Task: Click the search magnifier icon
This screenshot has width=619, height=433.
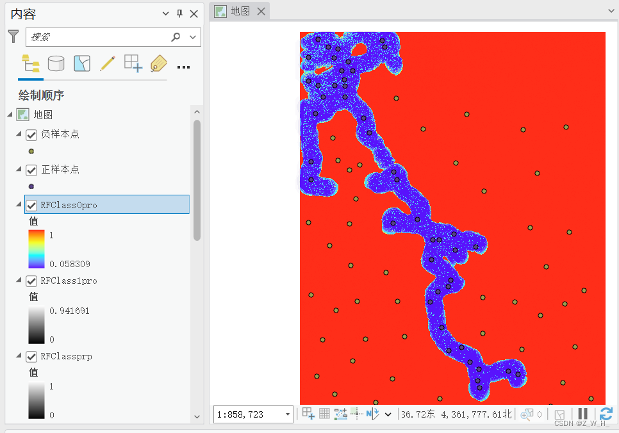Action: pyautogui.click(x=176, y=37)
